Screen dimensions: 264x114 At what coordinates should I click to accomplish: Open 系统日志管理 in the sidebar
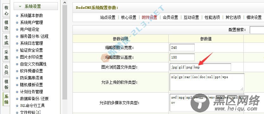(31, 43)
